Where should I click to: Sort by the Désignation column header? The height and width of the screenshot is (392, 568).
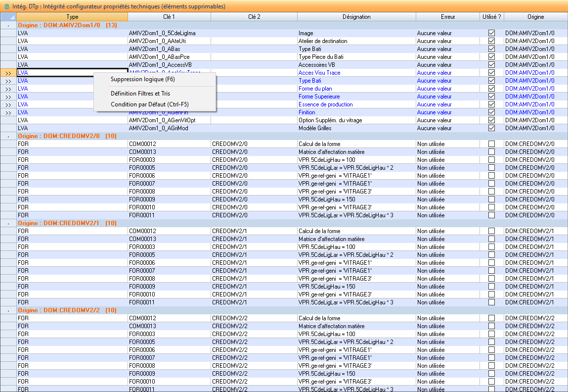click(x=356, y=17)
